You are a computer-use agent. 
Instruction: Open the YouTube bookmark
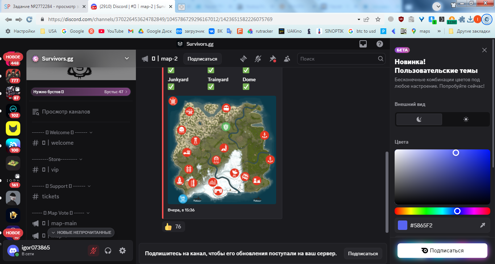(111, 31)
